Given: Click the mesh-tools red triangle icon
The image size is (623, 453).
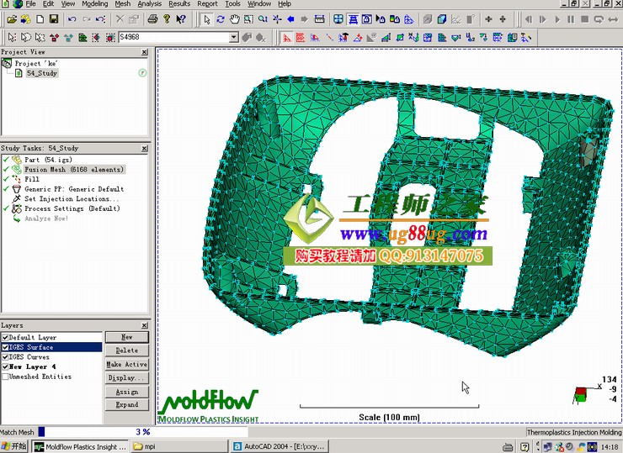Looking at the screenshot, I should coord(286,38).
